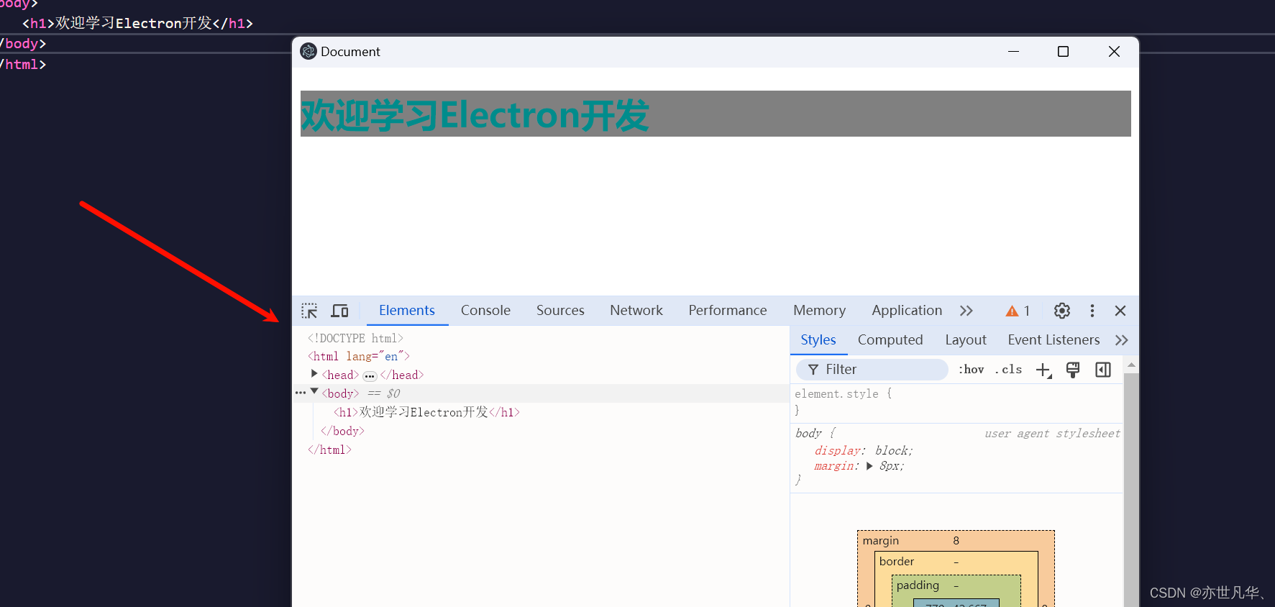The height and width of the screenshot is (607, 1275).
Task: Toggle .cls element classes button
Action: (1008, 370)
